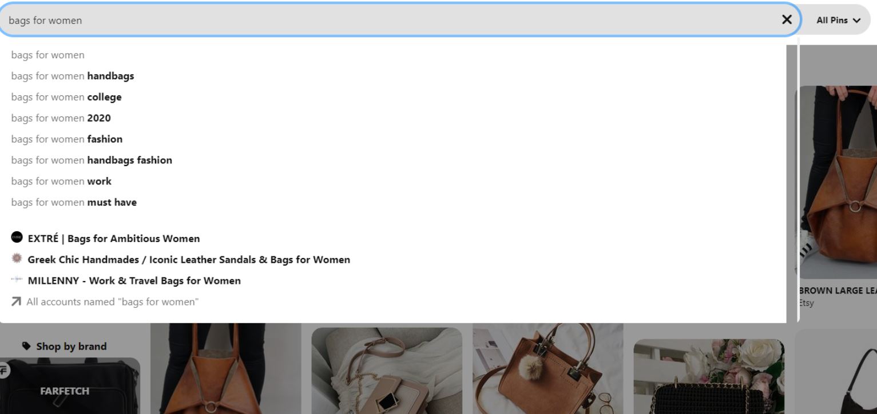Open the pink handbag with chain pin
Screen dimensions: 877x414
pos(387,371)
